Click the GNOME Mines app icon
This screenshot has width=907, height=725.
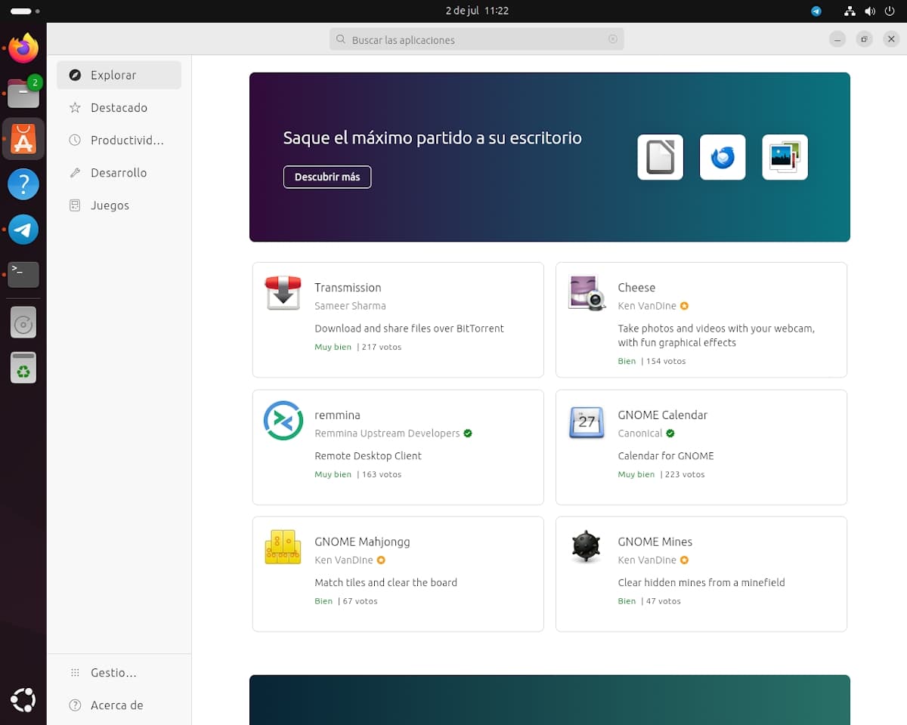587,548
